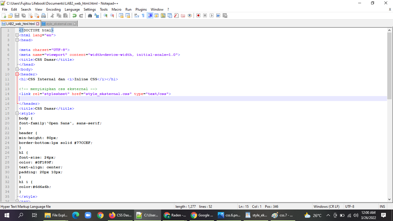This screenshot has width=393, height=221.
Task: Toggle Synchronize Vertical Scrolling
Action: coord(121,16)
